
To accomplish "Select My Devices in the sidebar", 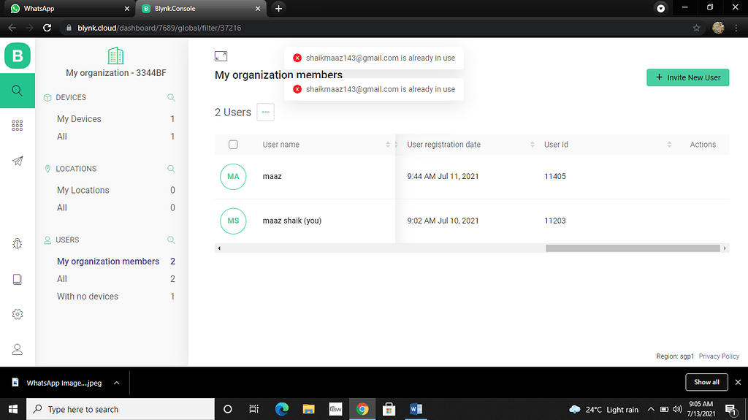I will pyautogui.click(x=79, y=118).
